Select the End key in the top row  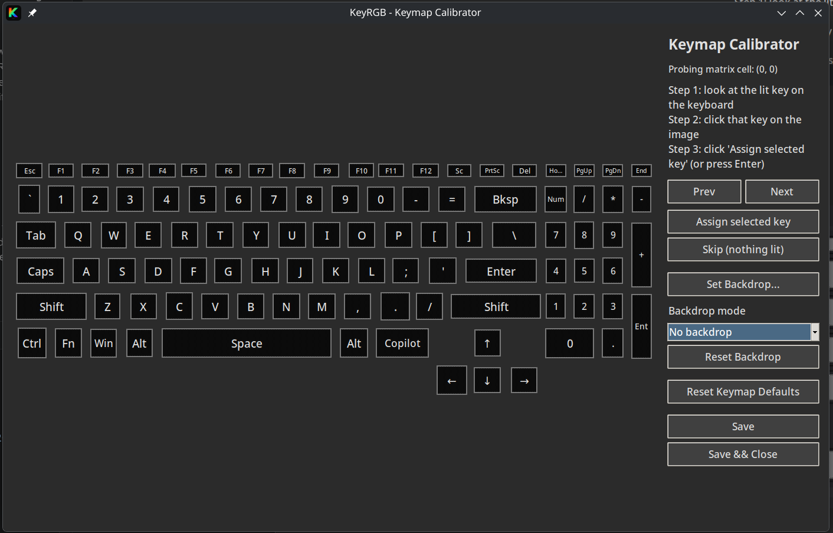(x=641, y=171)
